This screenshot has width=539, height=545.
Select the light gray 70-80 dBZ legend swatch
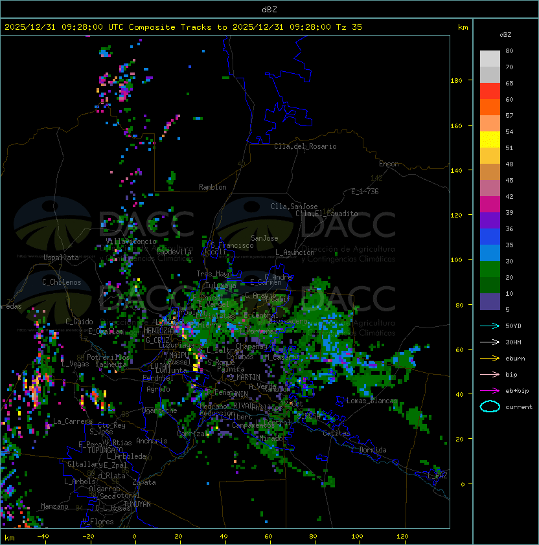[x=490, y=58]
